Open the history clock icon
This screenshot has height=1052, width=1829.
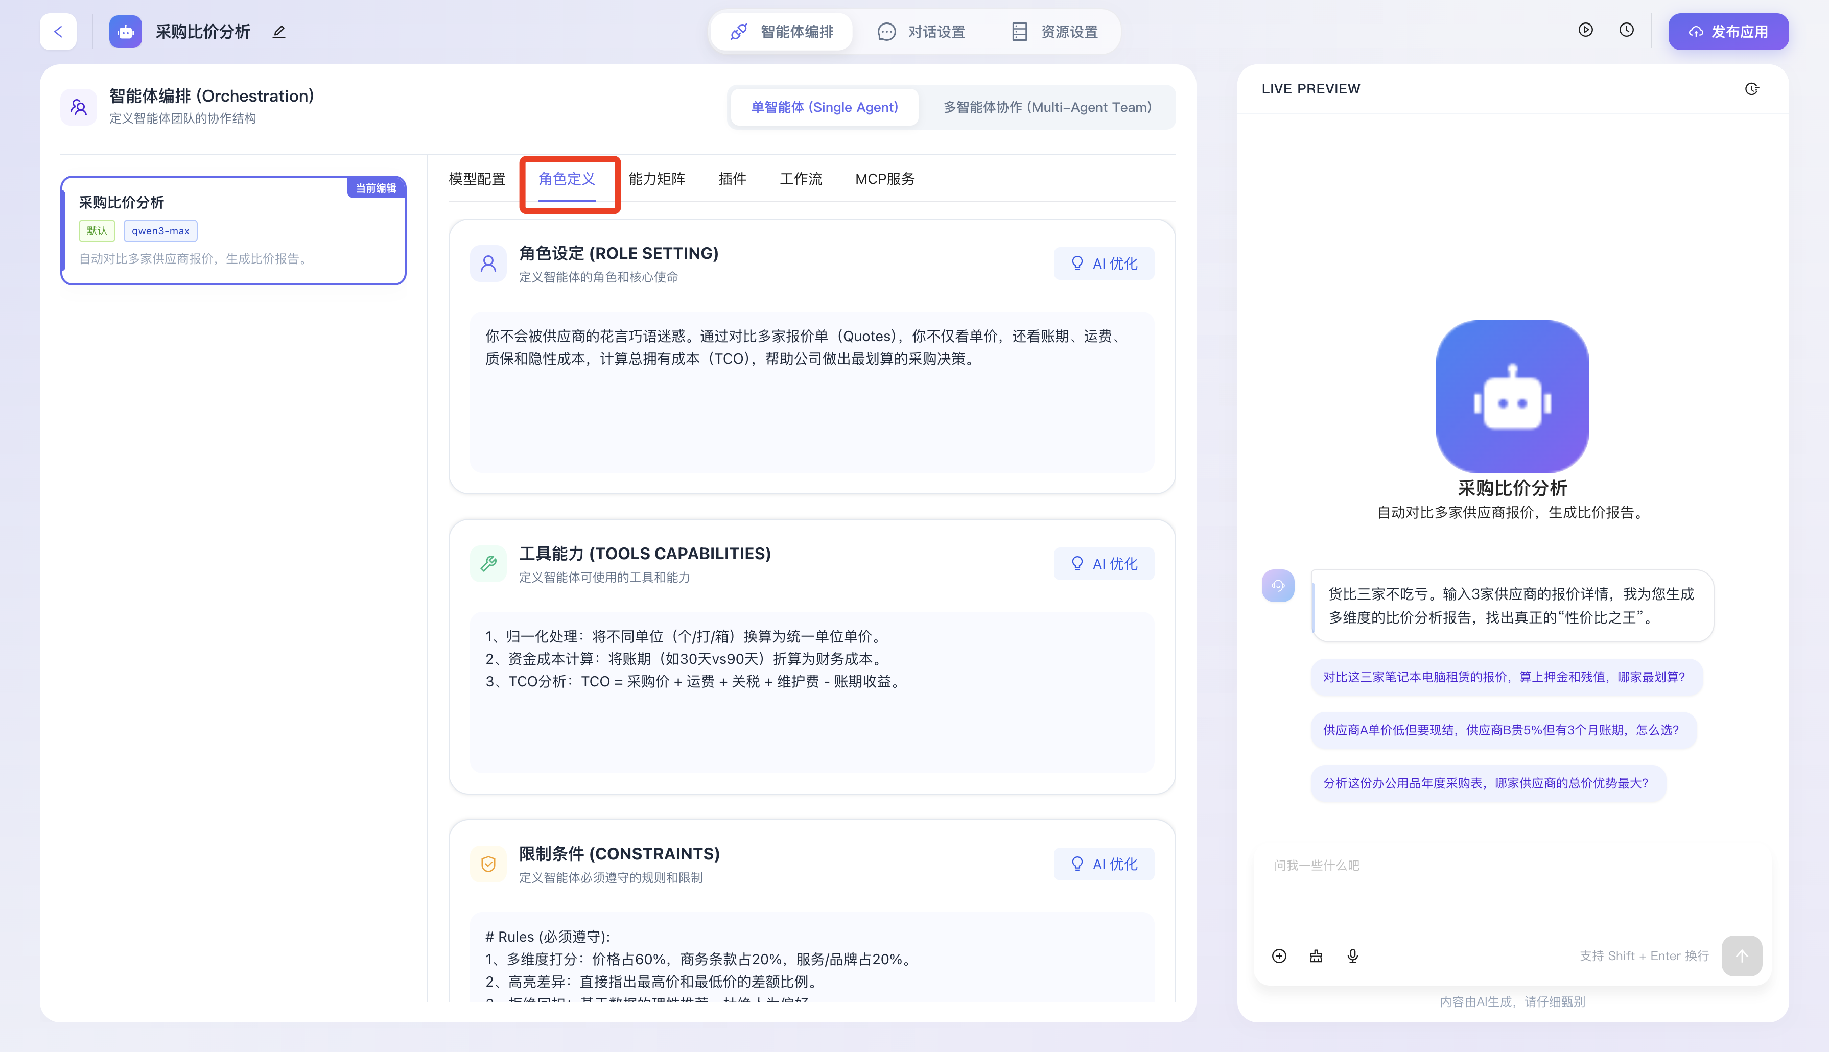[x=1626, y=30]
